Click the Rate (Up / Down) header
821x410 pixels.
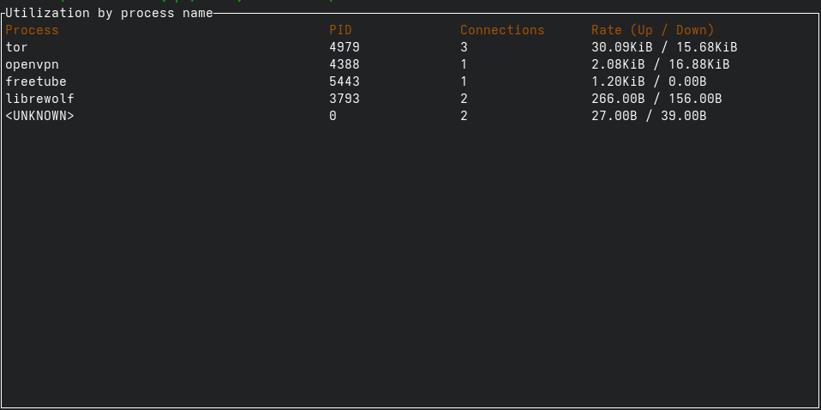pos(652,30)
